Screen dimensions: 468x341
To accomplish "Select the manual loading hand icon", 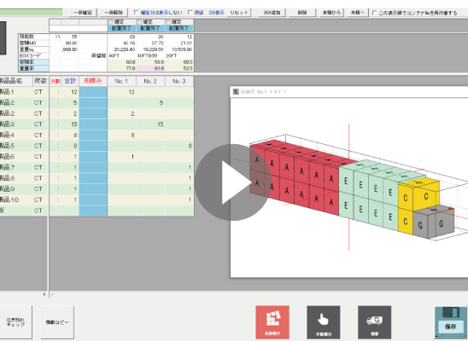I will (323, 322).
